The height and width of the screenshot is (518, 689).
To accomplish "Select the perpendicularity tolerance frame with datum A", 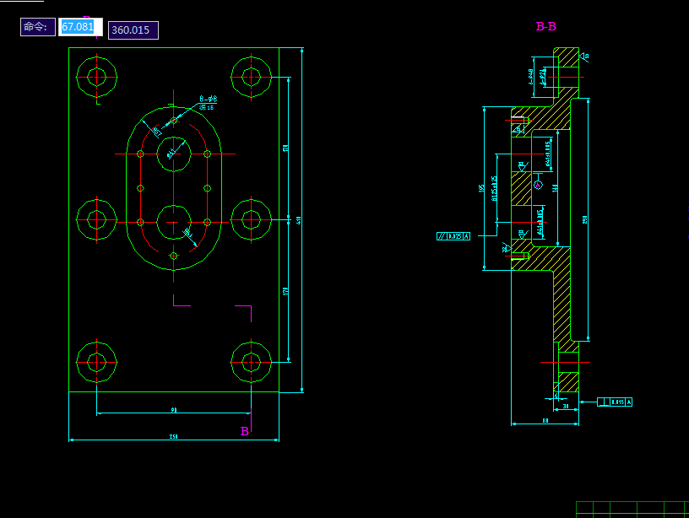I will click(615, 402).
